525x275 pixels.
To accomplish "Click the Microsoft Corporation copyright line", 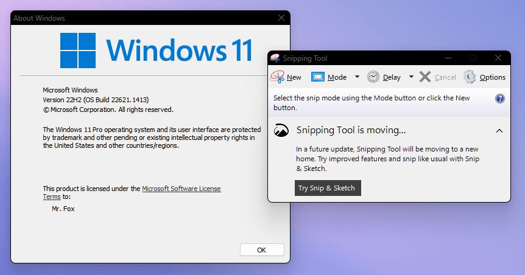I will [x=108, y=110].
